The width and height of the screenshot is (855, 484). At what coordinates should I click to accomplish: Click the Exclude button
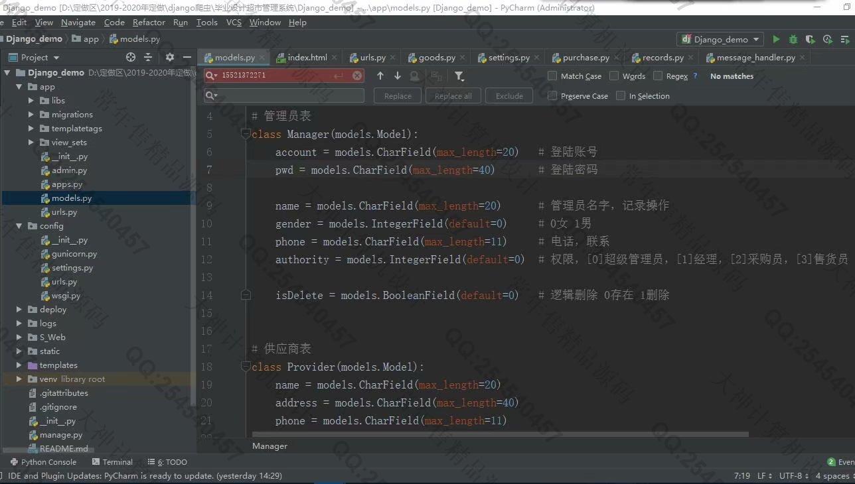coord(509,96)
